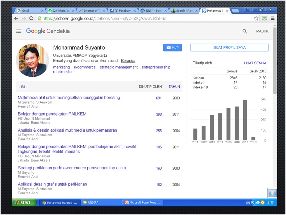This screenshot has width=286, height=215.
Task: Click the search magnifier icon in Cendekia
Action: (x=245, y=31)
